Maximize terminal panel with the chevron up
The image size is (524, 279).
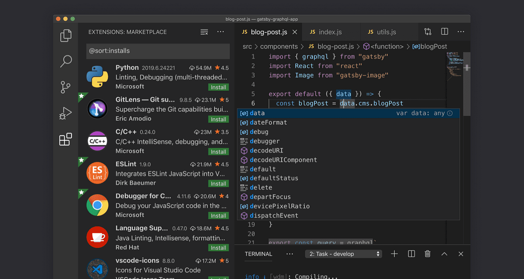[x=444, y=254]
